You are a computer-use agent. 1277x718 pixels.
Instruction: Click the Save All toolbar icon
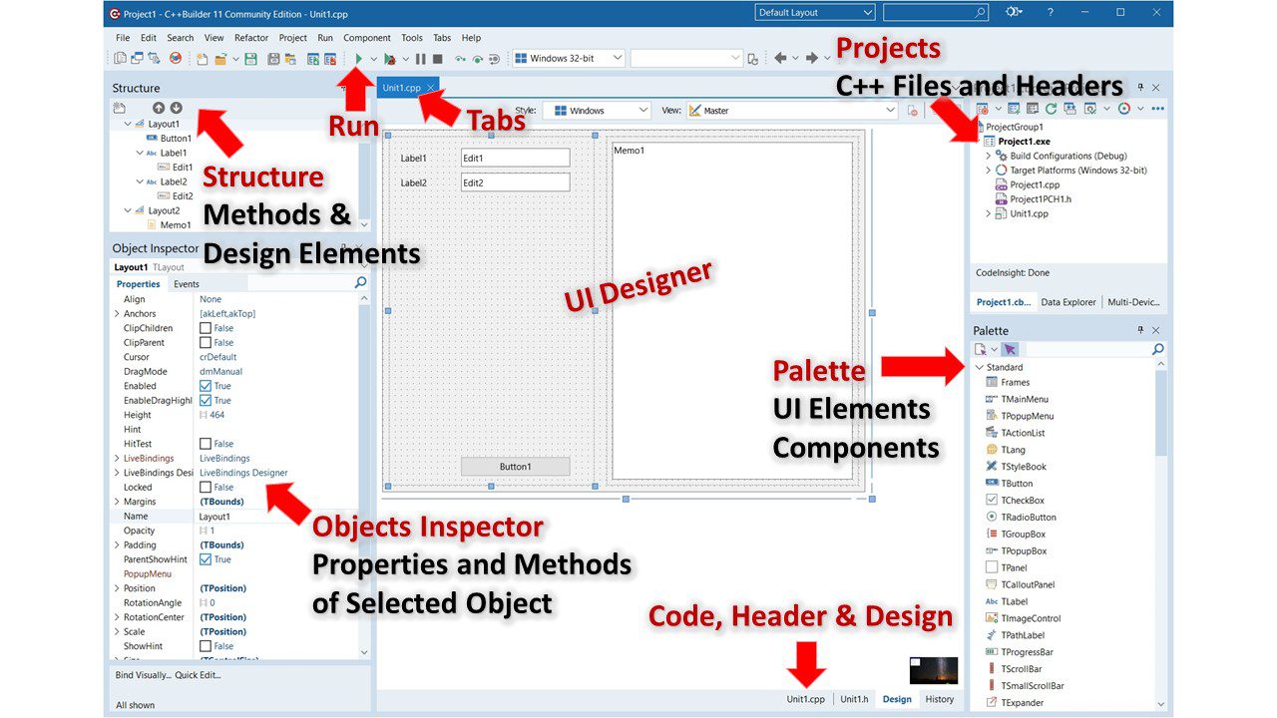coord(272,59)
